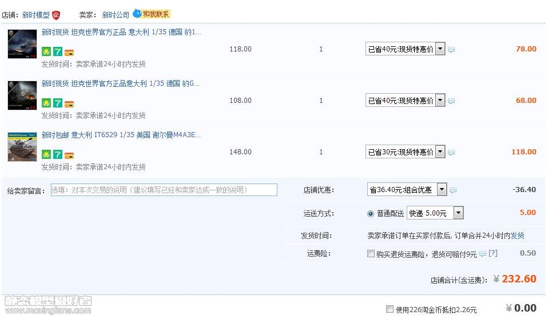
Task: Click the 和我联系 chat icon
Action: (152, 14)
